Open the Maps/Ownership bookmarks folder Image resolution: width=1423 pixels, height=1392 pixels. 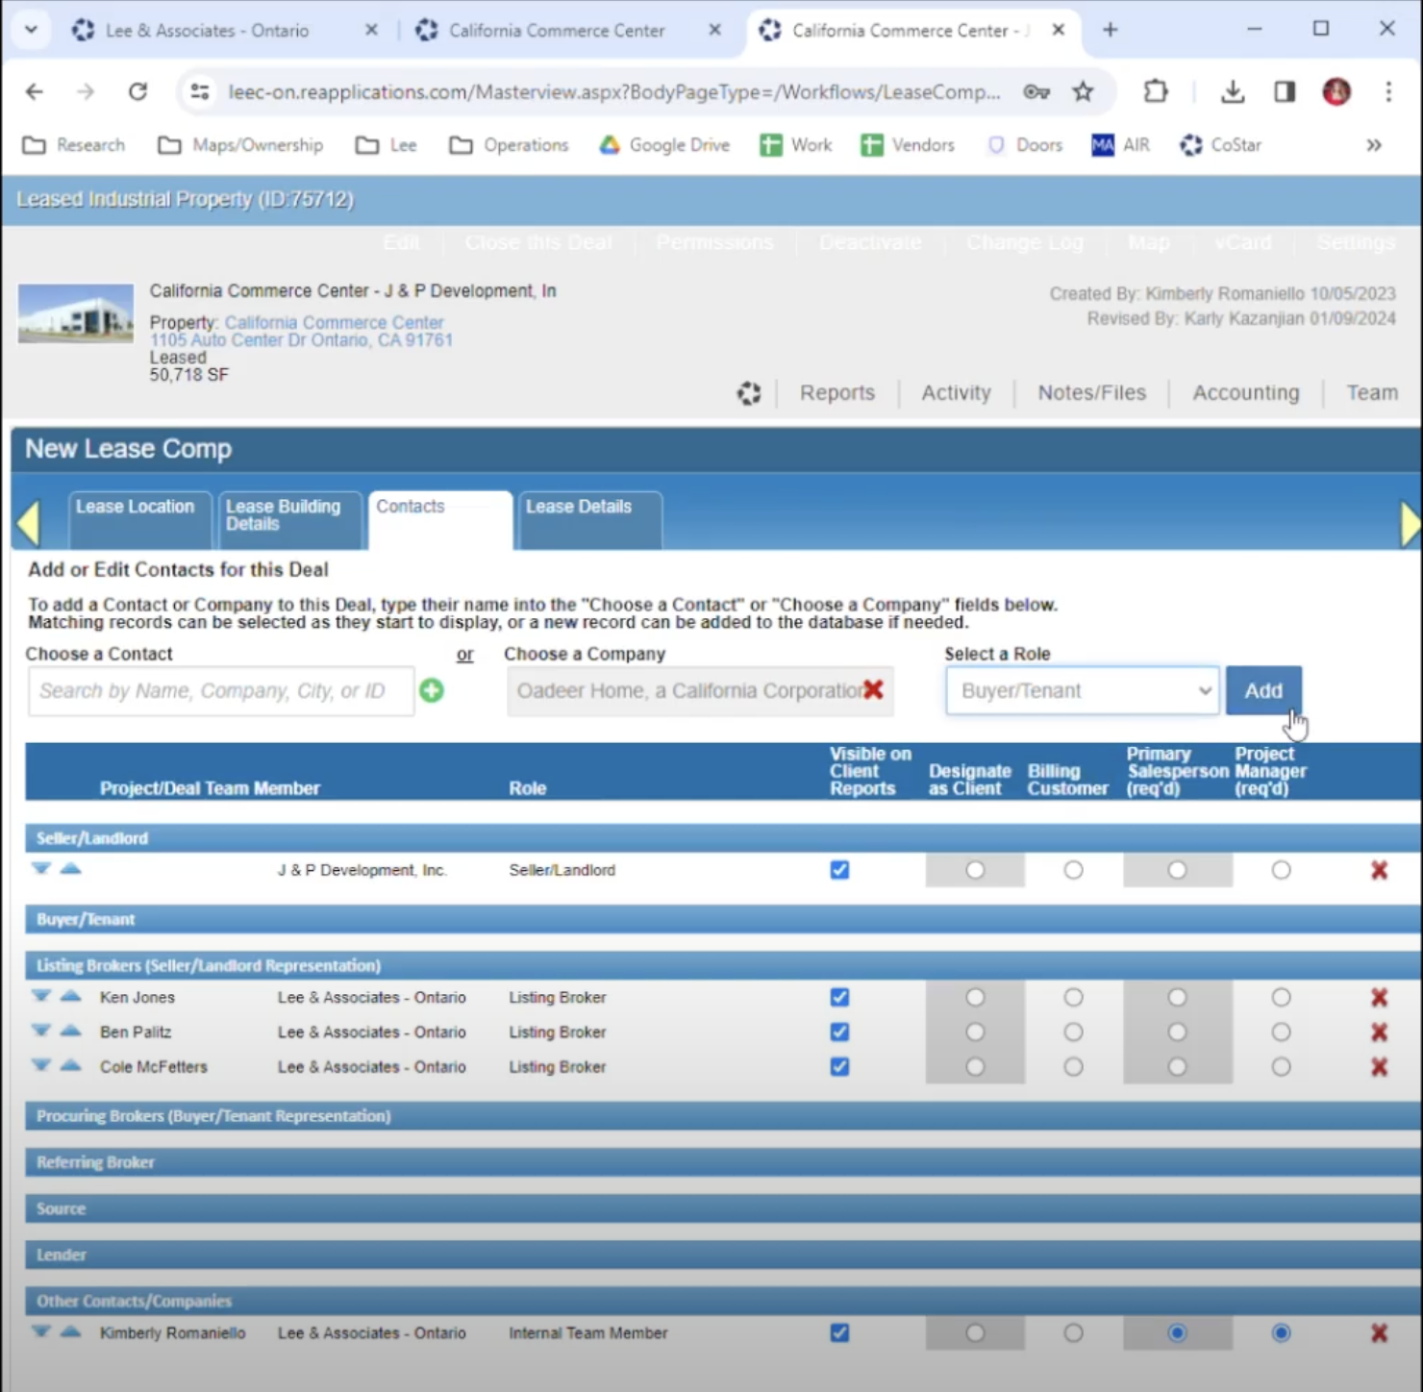(241, 145)
